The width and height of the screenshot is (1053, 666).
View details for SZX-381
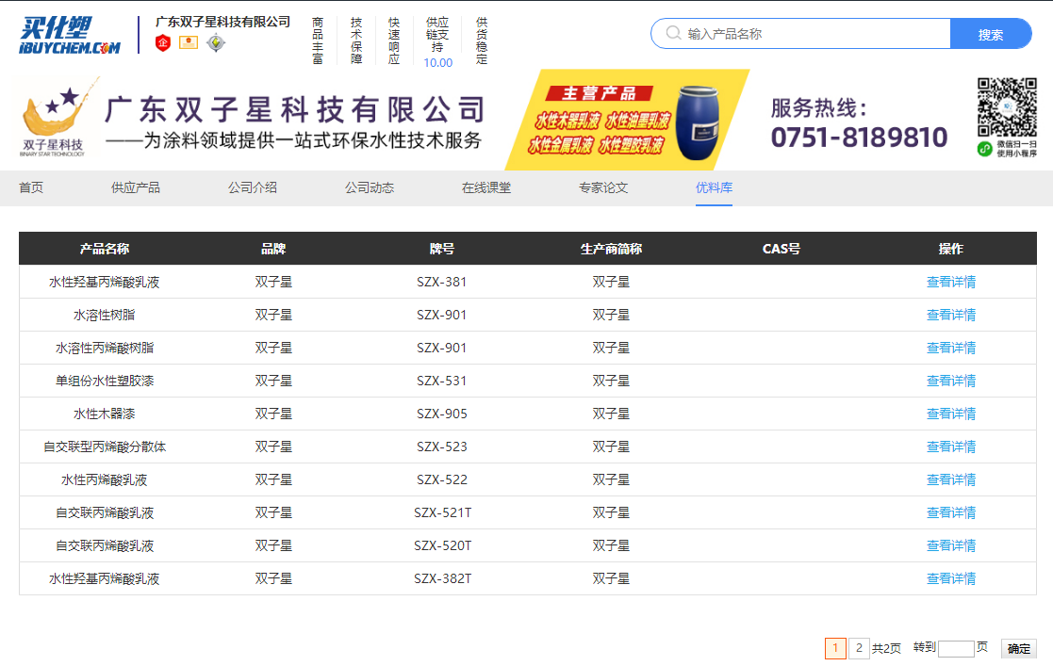tap(951, 282)
